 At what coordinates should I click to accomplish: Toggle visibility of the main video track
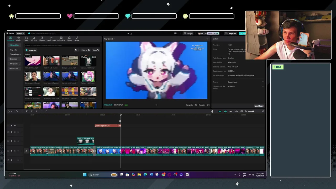click(x=15, y=151)
